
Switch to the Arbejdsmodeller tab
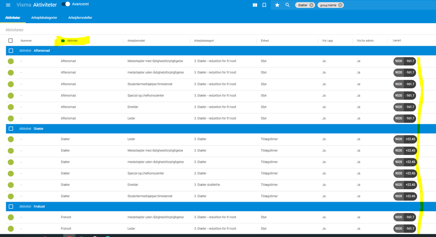tap(80, 17)
